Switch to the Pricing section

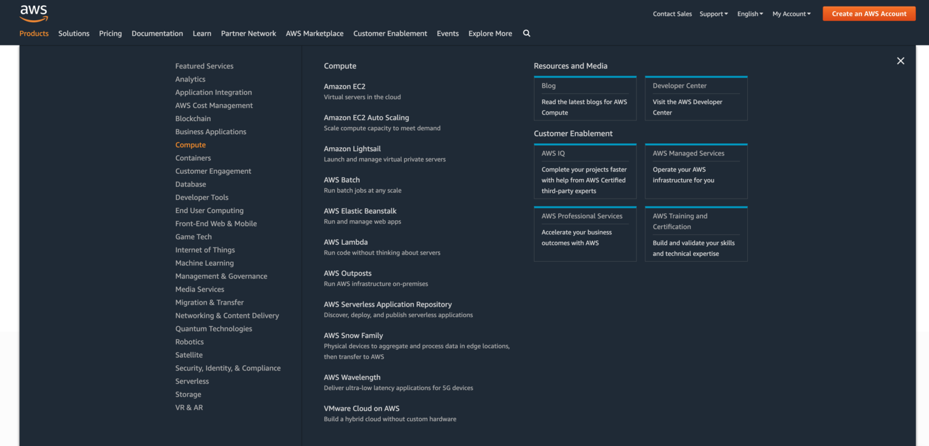[x=110, y=33]
